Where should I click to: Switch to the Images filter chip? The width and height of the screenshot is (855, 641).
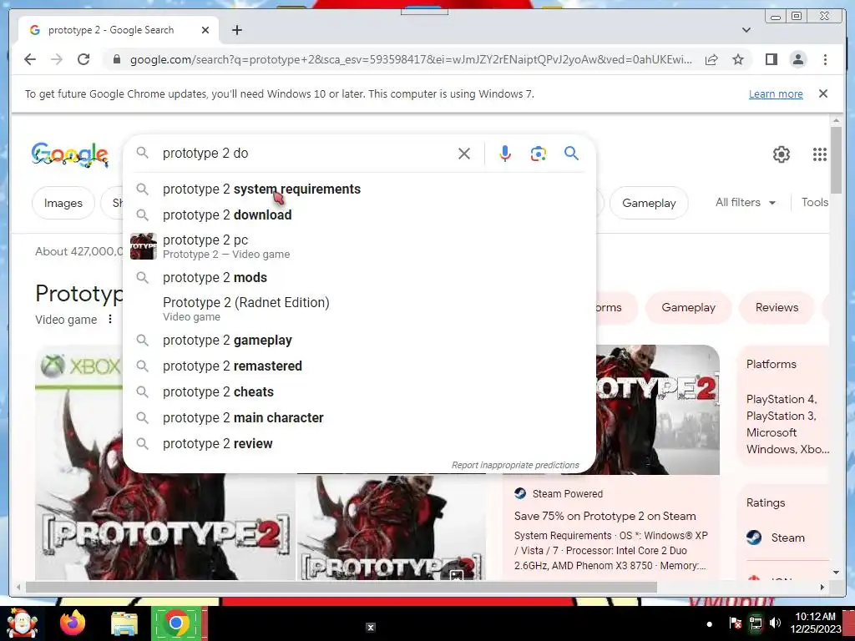(x=63, y=203)
